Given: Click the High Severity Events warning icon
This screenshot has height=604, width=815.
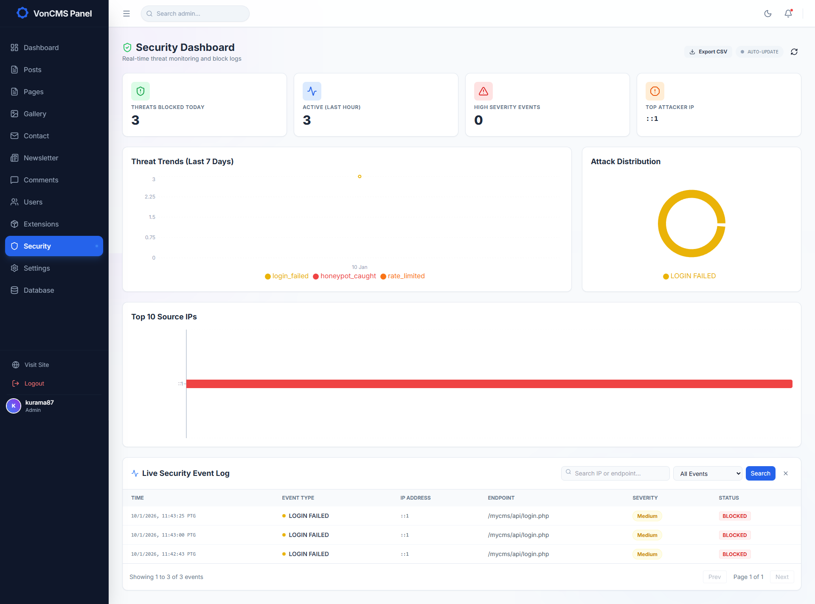Looking at the screenshot, I should [483, 91].
